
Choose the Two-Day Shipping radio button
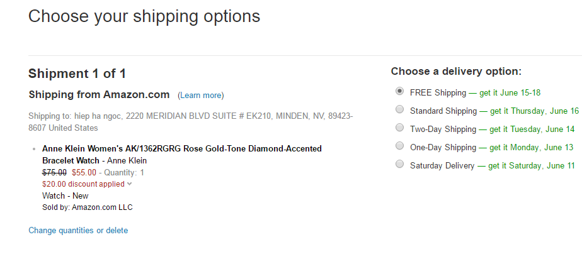399,128
